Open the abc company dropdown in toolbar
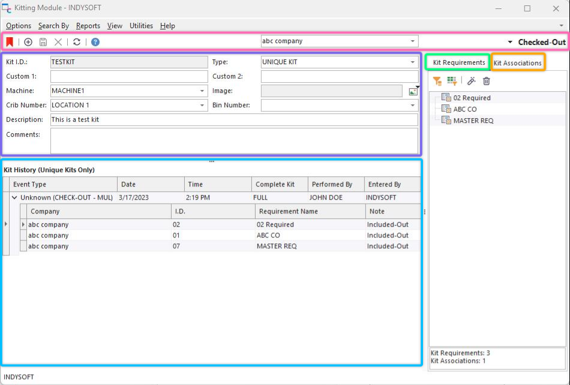 (413, 41)
